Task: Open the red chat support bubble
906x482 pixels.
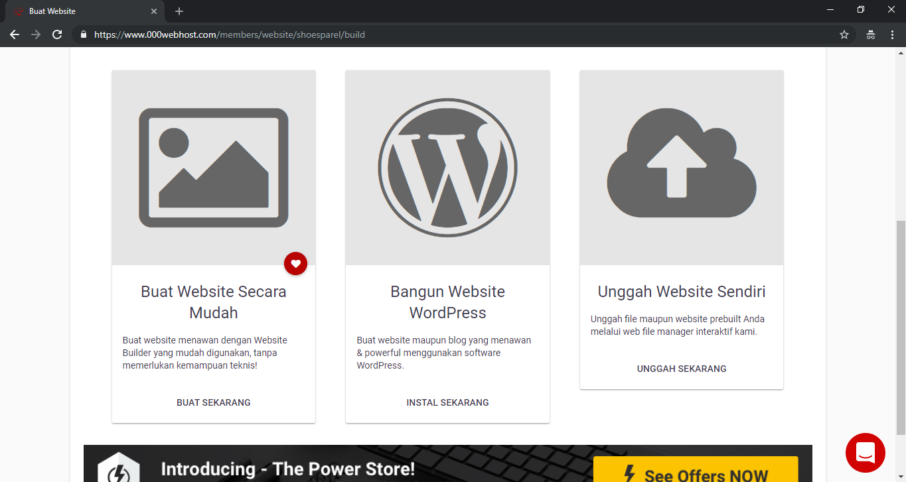Action: click(x=866, y=453)
